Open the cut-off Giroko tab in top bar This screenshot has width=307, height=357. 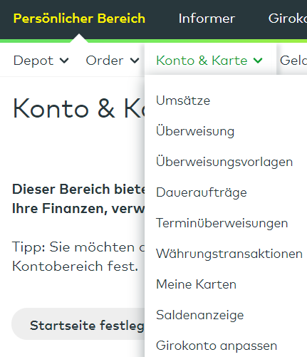coord(288,19)
